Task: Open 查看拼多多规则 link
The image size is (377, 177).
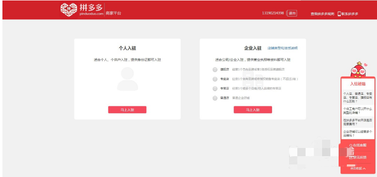Action: coord(322,14)
